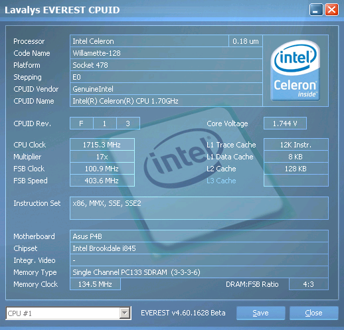Click the 'x86, MMX, SSE, SSE2' instruction set
This screenshot has height=330, width=344.
tap(199, 208)
